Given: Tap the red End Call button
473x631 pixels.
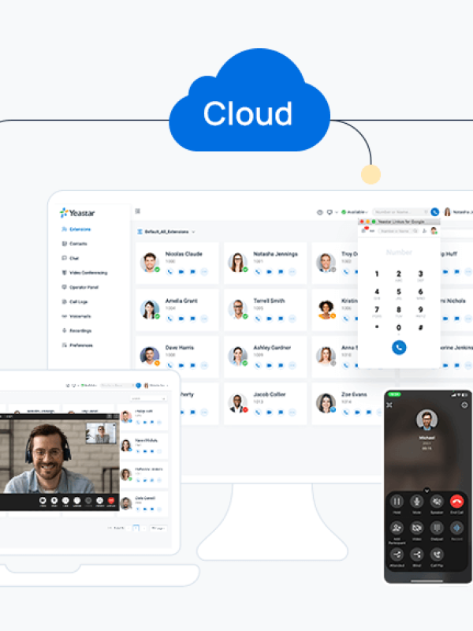Looking at the screenshot, I should coord(456,502).
